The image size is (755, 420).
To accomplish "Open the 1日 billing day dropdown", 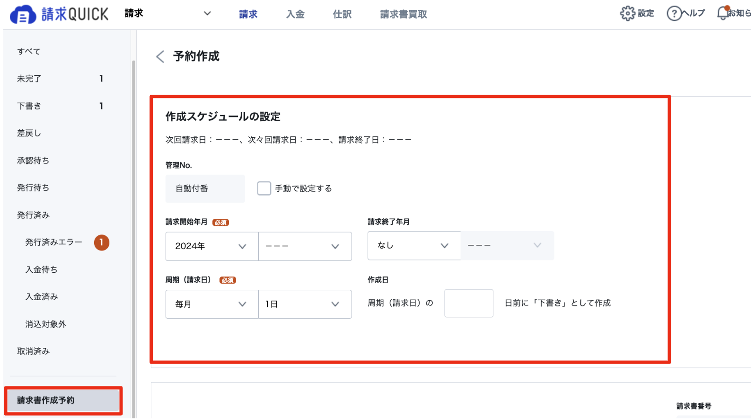I will (x=305, y=304).
